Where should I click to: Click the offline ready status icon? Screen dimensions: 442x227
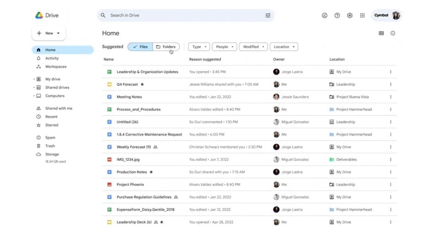pos(324,15)
